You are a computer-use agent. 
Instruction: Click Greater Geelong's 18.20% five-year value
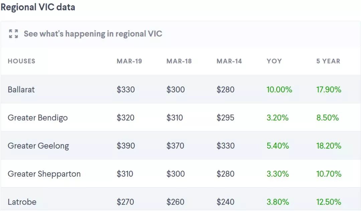click(x=329, y=146)
